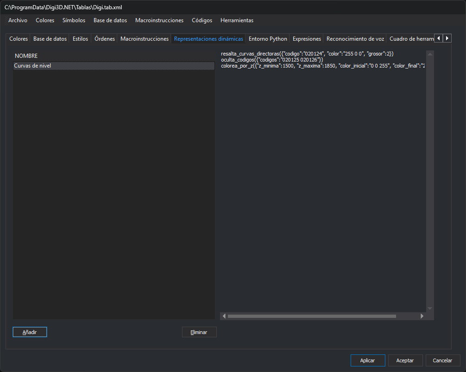Switch to the Cuadro de herramientas tab
466x372 pixels.
pyautogui.click(x=411, y=38)
